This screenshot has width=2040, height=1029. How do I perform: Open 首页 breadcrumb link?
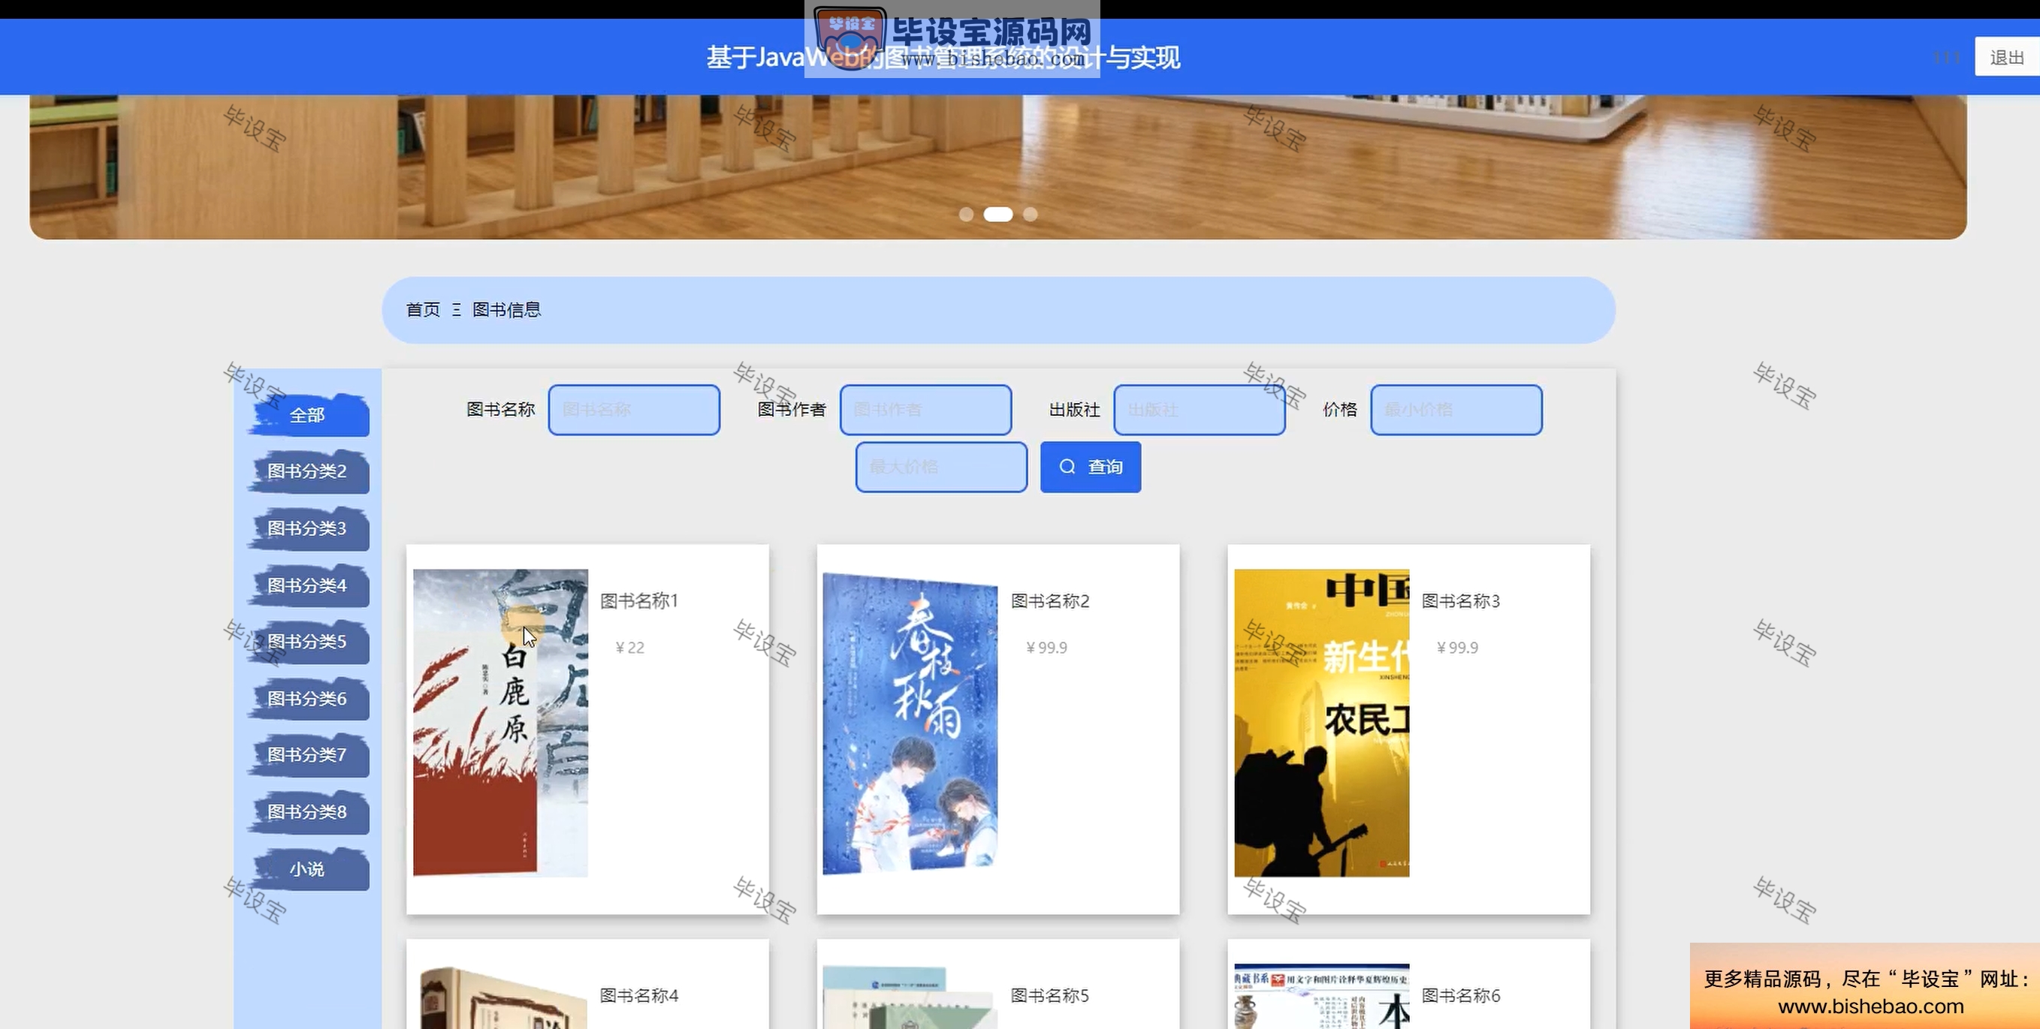tap(423, 309)
